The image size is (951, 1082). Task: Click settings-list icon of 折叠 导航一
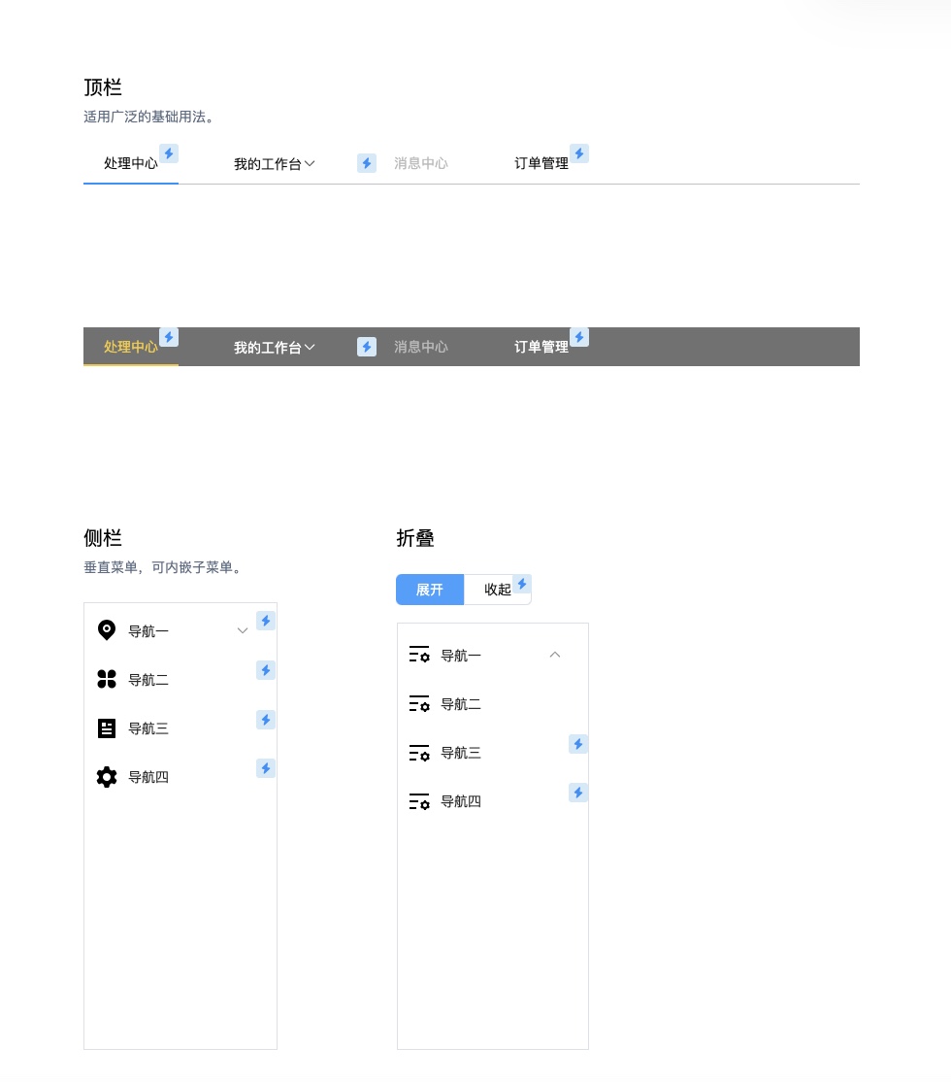click(x=419, y=655)
